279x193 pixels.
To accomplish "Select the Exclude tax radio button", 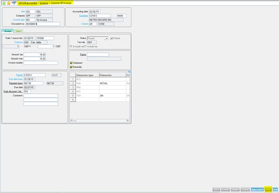I will coord(71,46).
